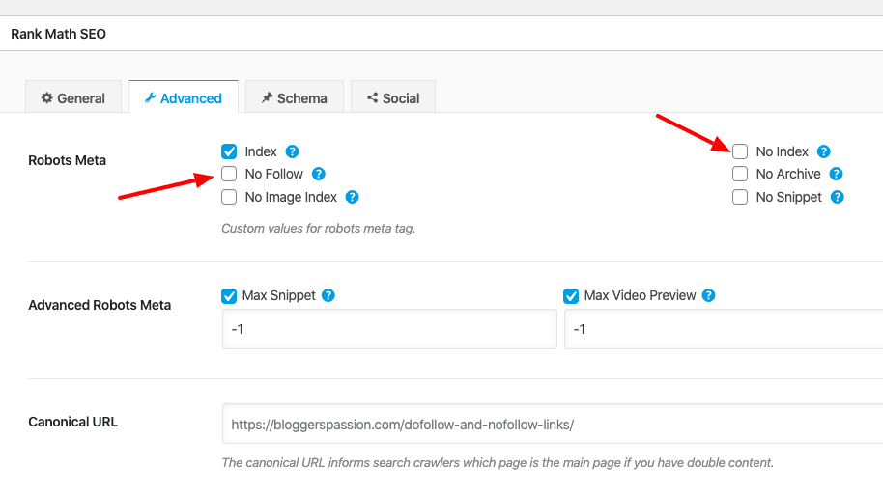Click the Canonical URL input field
The height and width of the screenshot is (495, 883).
[x=551, y=424]
